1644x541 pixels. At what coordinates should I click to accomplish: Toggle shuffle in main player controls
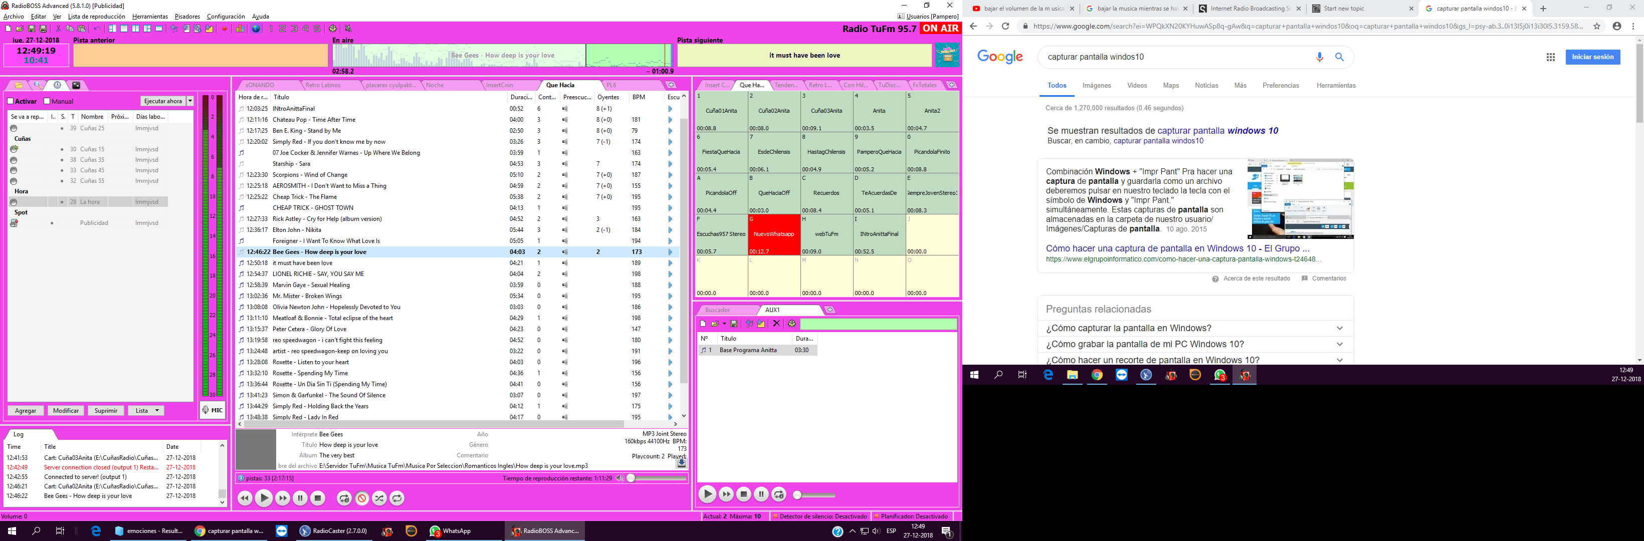click(x=379, y=498)
